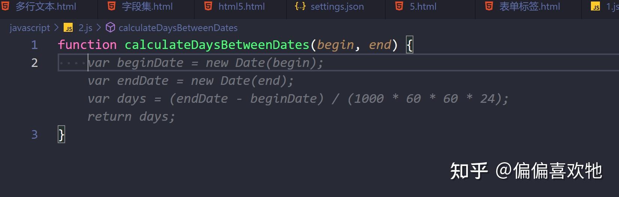619x197 pixels.
Task: Expand the chevron after javascript breadcrumb
Action: click(57, 28)
